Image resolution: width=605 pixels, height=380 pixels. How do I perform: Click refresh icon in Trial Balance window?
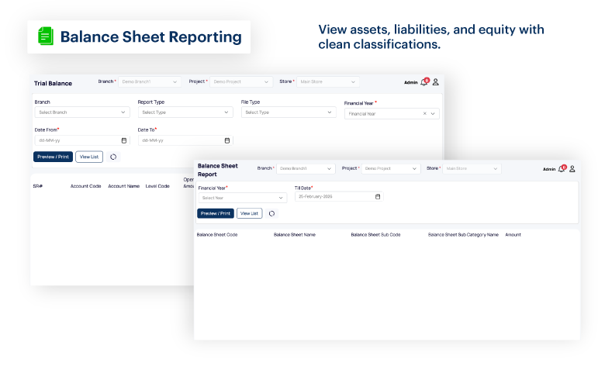click(x=113, y=157)
